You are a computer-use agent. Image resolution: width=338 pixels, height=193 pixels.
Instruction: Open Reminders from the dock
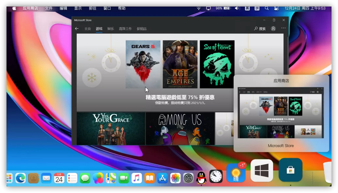click(x=72, y=178)
